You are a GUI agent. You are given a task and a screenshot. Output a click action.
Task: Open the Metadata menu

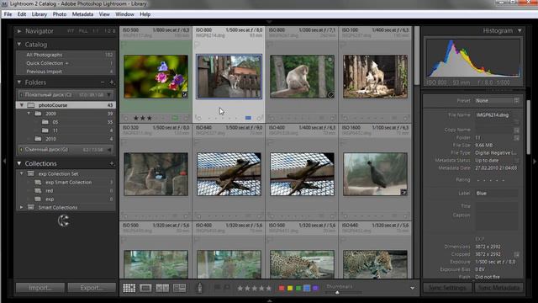coord(82,14)
